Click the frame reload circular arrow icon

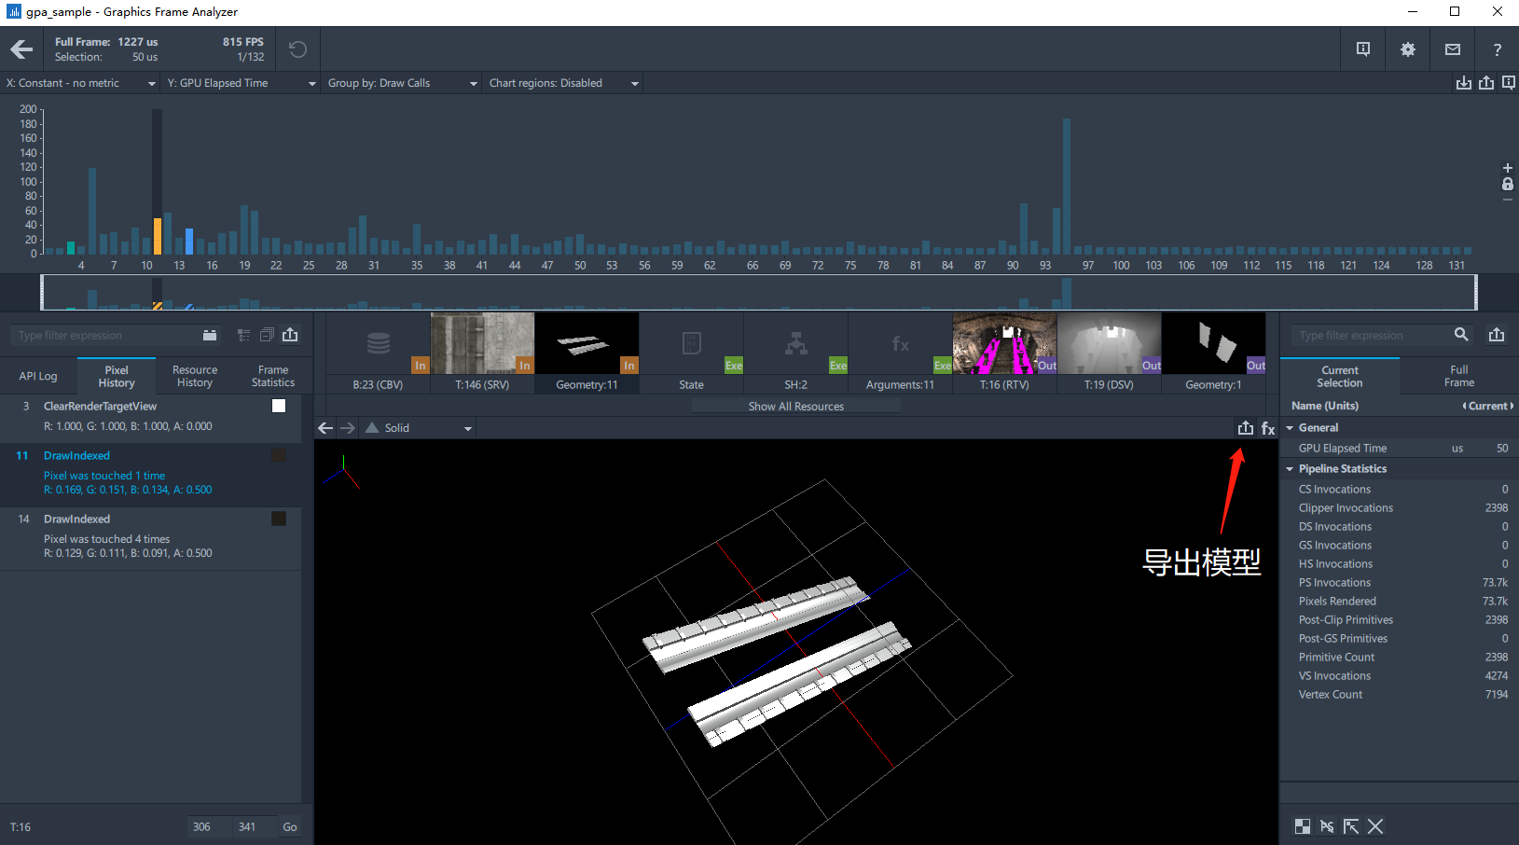coord(297,49)
